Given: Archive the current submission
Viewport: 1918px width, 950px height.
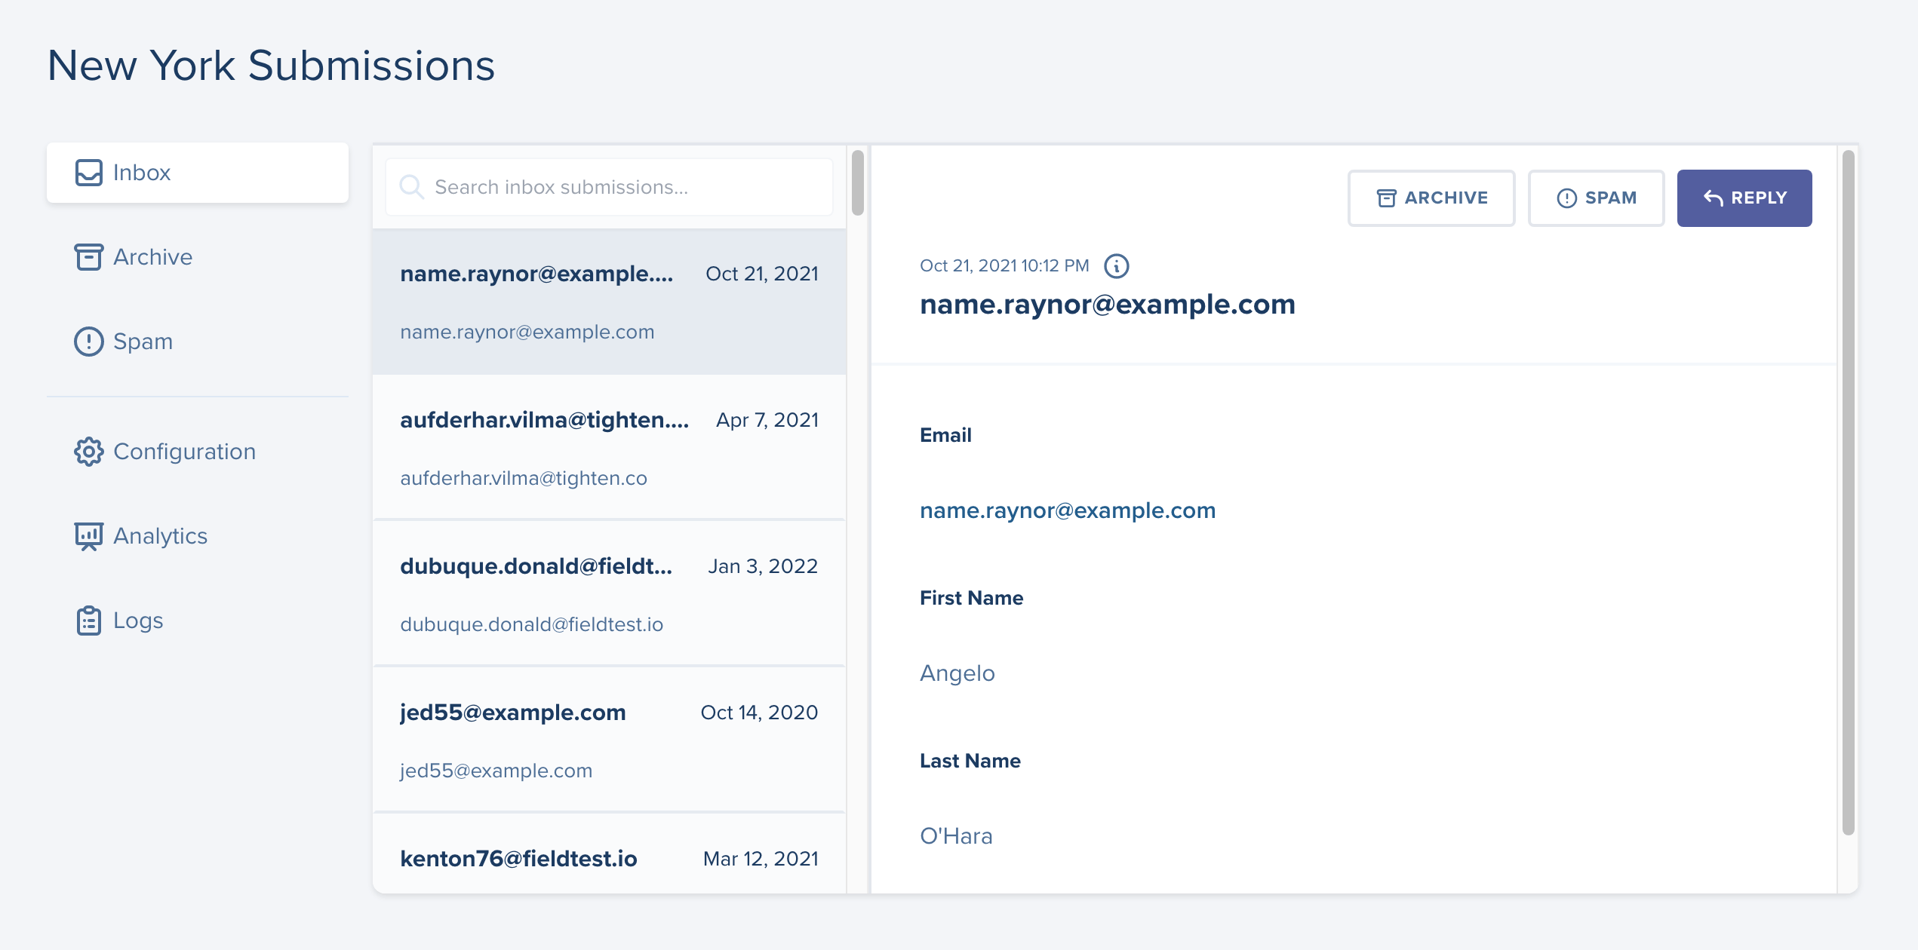Looking at the screenshot, I should [x=1431, y=198].
